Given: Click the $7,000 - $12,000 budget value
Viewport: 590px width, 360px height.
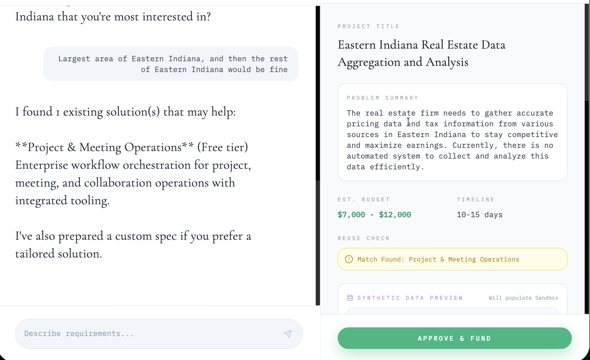Looking at the screenshot, I should (x=374, y=215).
